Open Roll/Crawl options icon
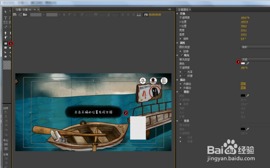This screenshot has width=270, height=168. click(20, 15)
